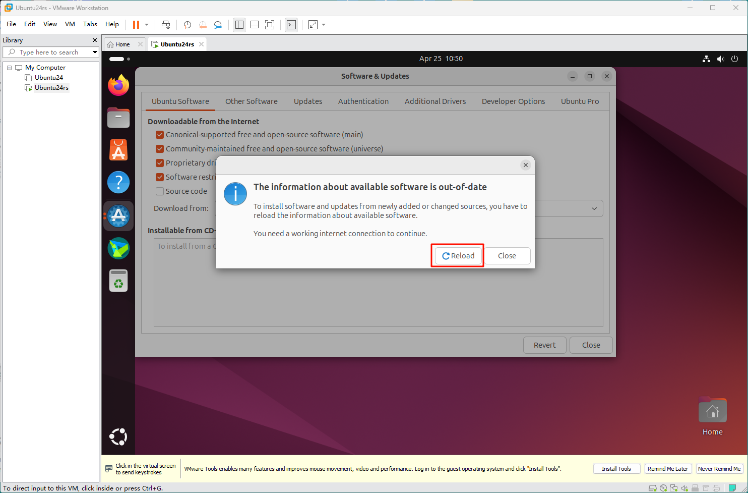Open the Help dock icon
The image size is (748, 493).
(118, 182)
